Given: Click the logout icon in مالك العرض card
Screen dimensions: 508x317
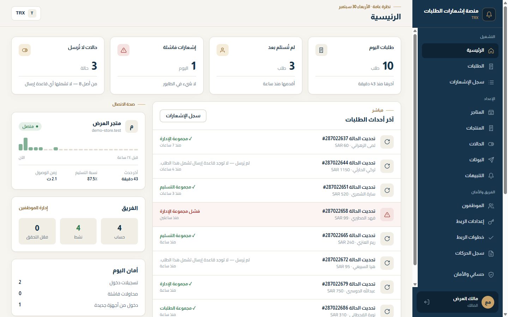Looking at the screenshot, I should click(427, 302).
